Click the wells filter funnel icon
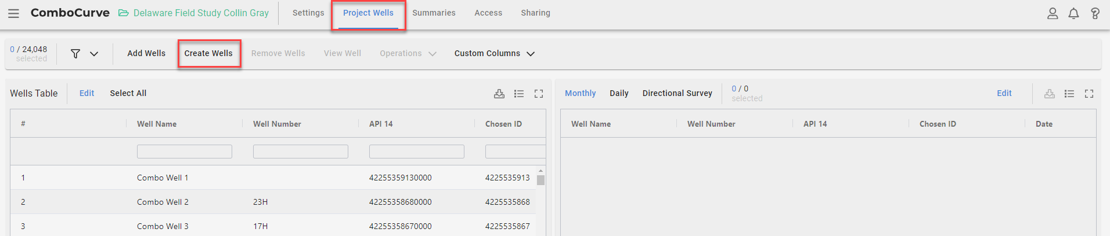The image size is (1110, 236). click(x=75, y=54)
